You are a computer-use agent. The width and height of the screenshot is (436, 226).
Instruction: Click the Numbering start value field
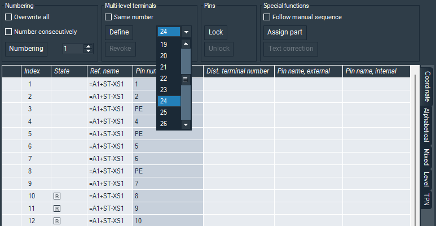coord(72,49)
